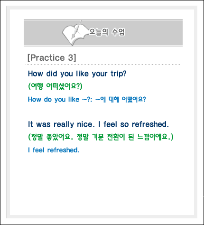Click the word 수업 in the header
The image size is (204, 225).
[x=118, y=32]
